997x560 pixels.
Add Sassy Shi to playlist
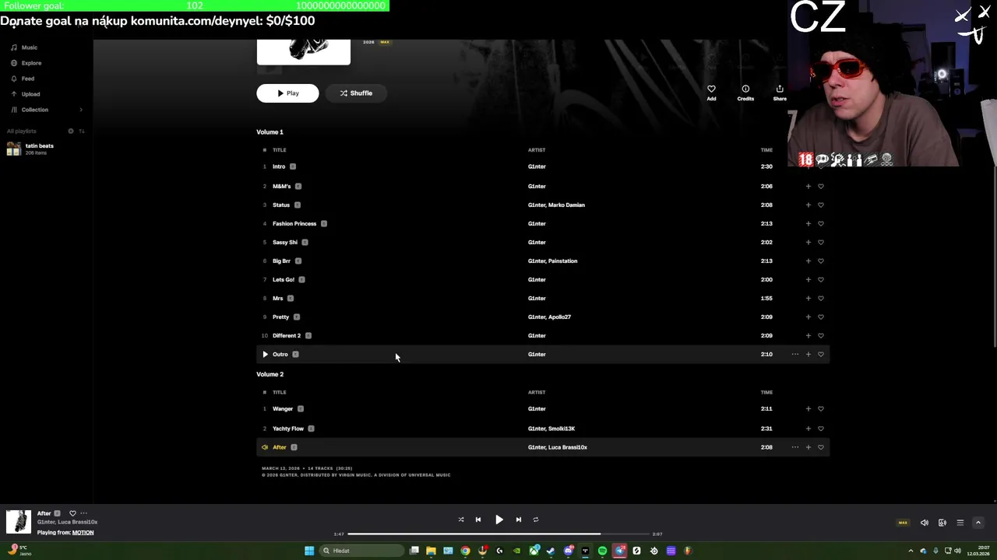809,243
